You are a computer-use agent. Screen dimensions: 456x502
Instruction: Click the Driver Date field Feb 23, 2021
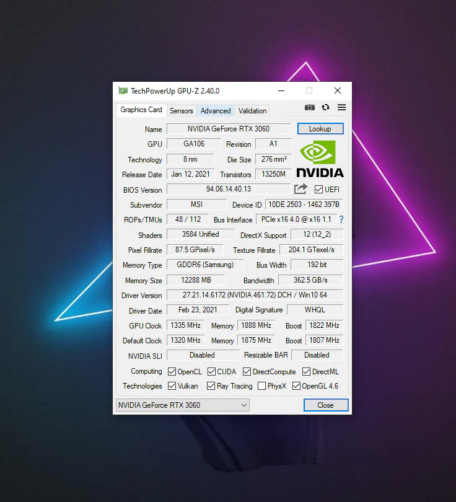click(198, 310)
